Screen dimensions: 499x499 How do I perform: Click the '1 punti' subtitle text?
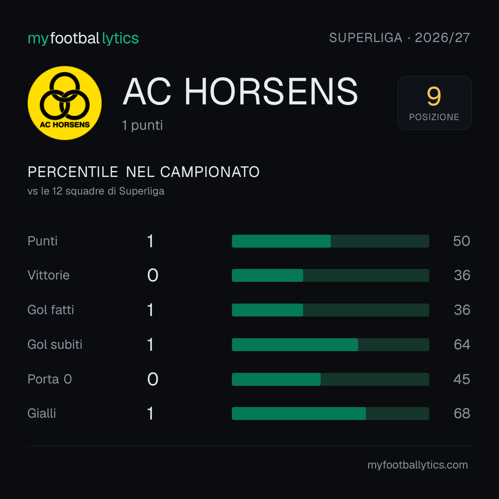(143, 125)
